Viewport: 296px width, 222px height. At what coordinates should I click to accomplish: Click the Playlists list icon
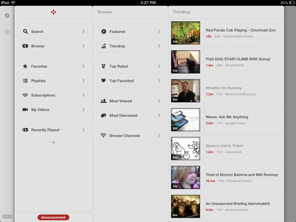click(25, 81)
